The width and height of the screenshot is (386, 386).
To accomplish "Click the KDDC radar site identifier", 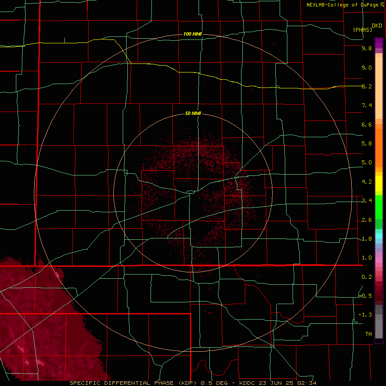I will coord(247,383).
